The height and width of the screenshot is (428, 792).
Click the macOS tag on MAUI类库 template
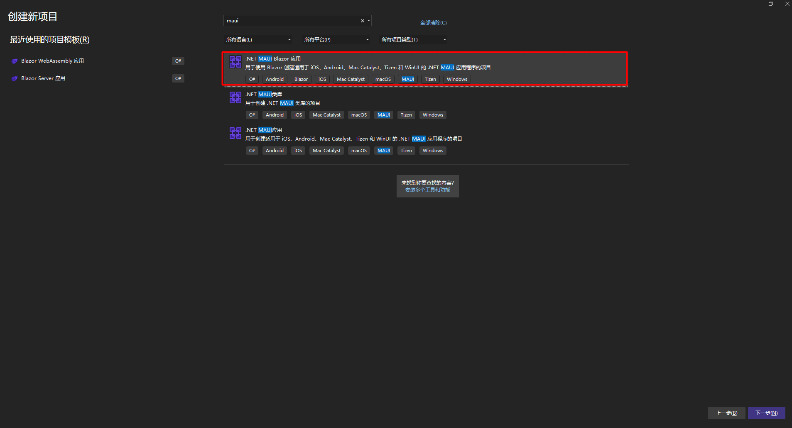coord(359,115)
